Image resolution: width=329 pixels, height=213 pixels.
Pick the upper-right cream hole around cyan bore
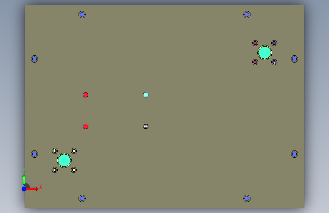coord(74,151)
